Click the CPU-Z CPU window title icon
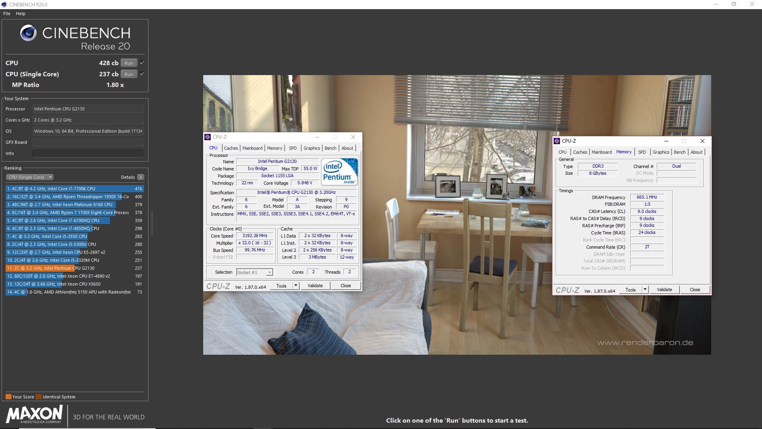Image resolution: width=762 pixels, height=429 pixels. pyautogui.click(x=208, y=137)
